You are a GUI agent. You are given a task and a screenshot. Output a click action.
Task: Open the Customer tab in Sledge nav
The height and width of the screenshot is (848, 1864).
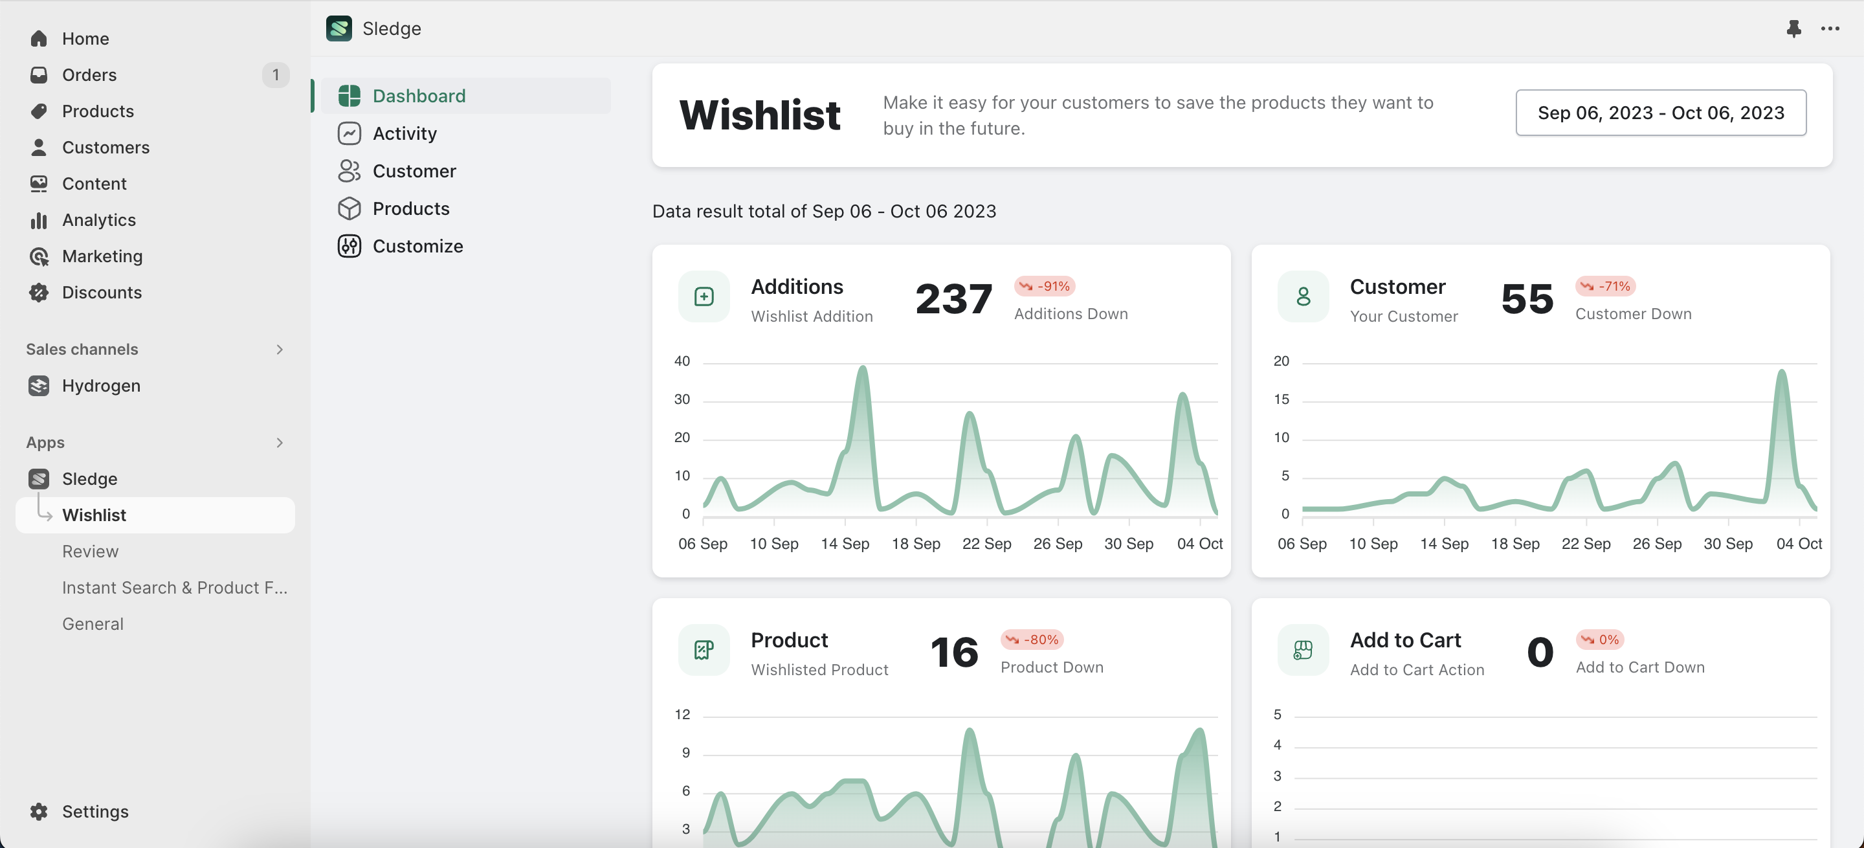[x=414, y=171]
